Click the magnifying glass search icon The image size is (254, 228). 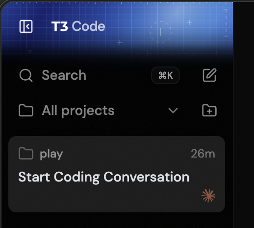[26, 75]
